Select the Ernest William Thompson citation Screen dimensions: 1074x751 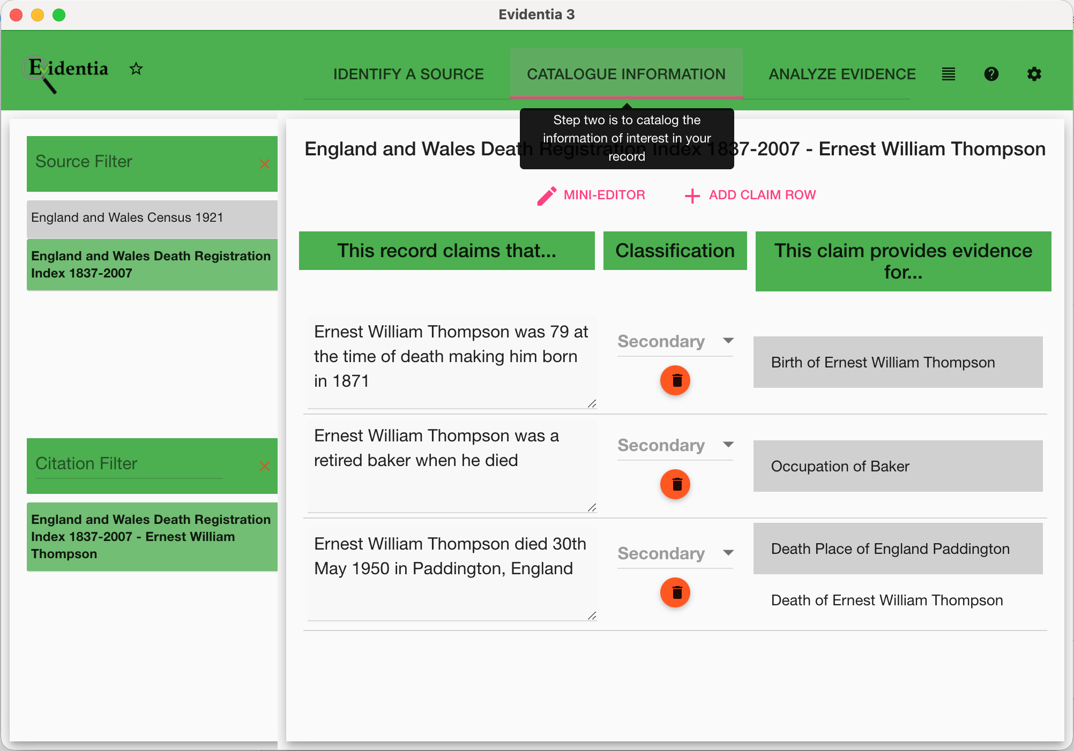(x=152, y=537)
